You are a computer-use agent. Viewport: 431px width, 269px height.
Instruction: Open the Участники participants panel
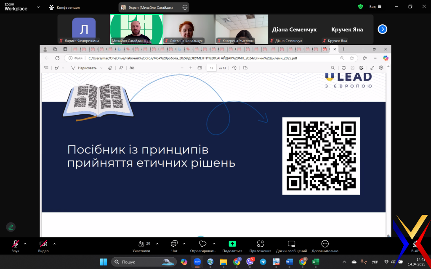click(x=141, y=246)
